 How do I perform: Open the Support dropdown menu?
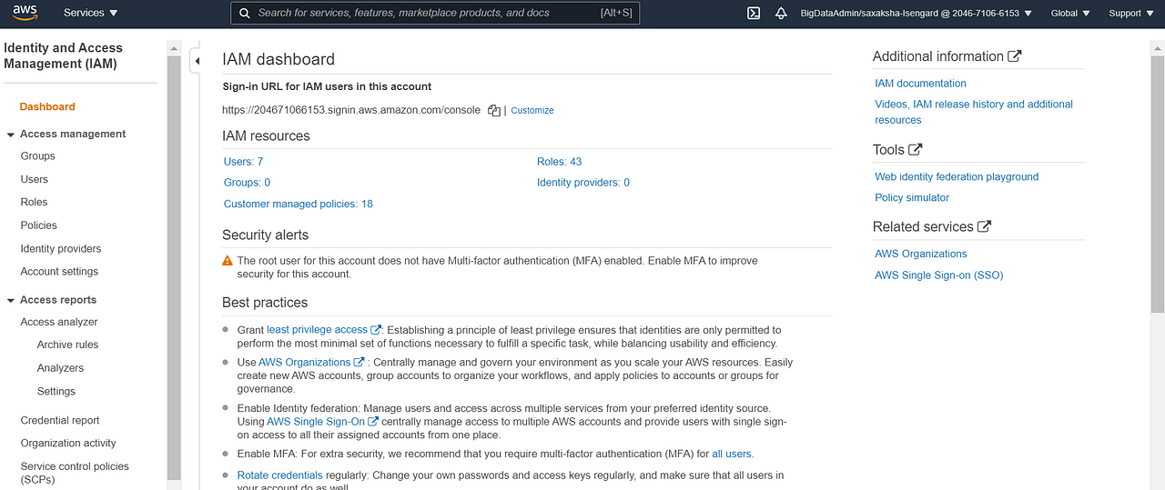pos(1130,13)
